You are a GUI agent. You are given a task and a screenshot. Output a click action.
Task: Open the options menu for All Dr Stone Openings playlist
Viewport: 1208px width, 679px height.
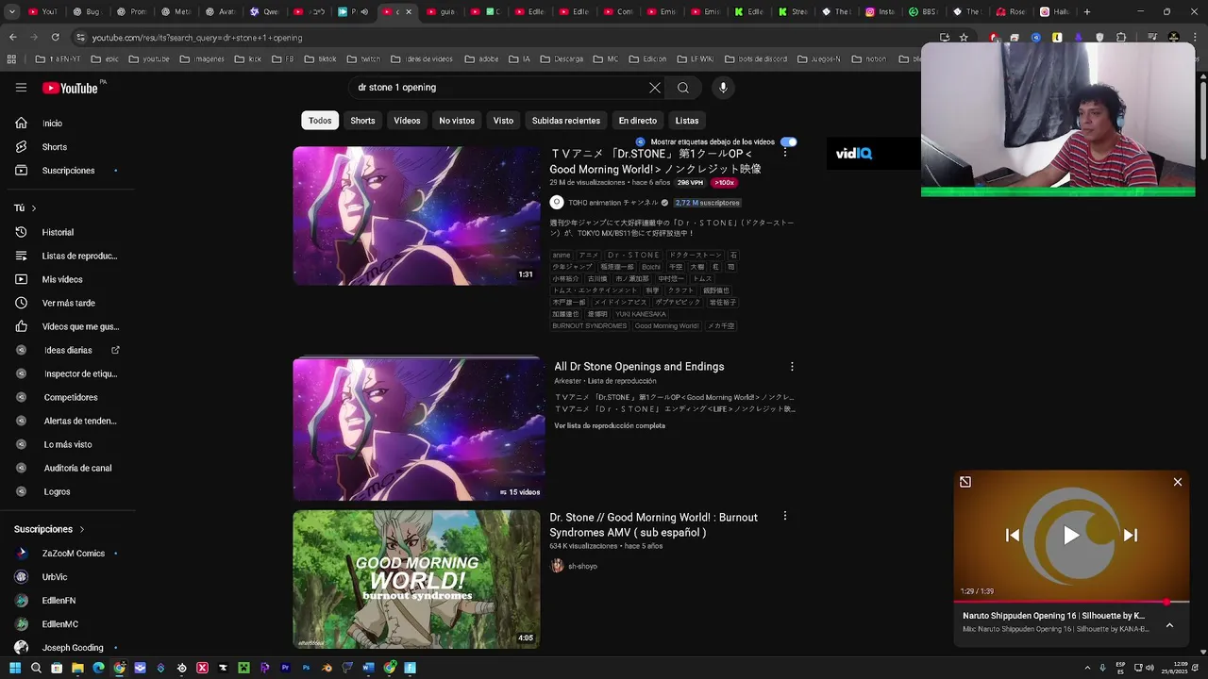point(792,367)
